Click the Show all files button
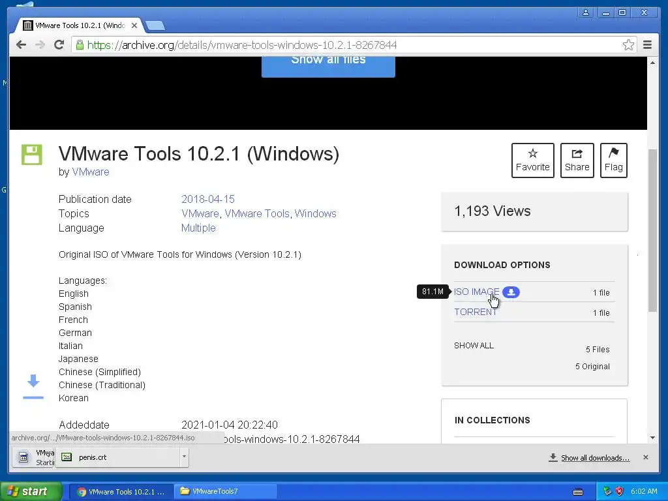Viewport: 668px width, 501px height. tap(328, 66)
